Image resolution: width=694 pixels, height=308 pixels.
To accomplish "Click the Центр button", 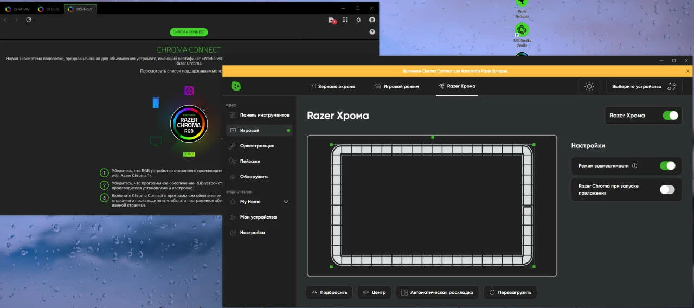I will [374, 292].
